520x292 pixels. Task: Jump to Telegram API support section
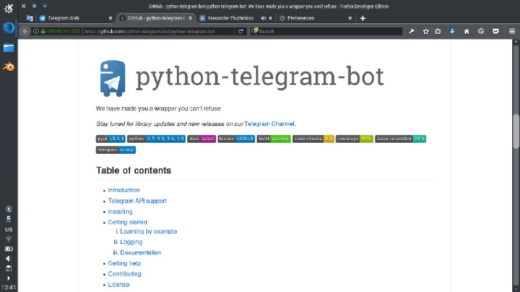(137, 201)
